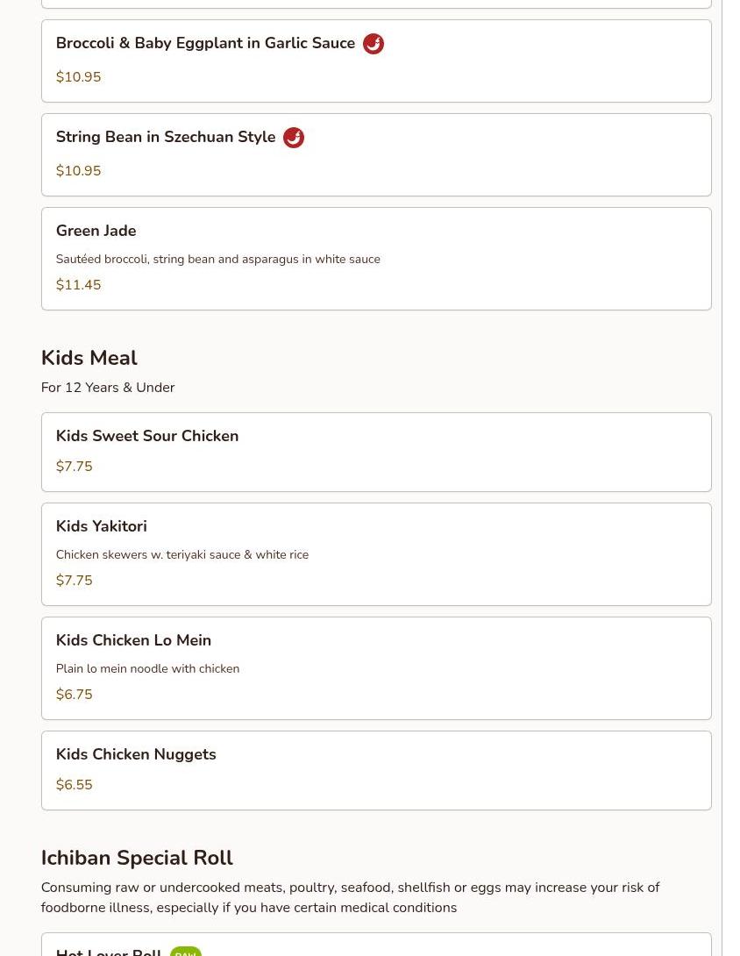Click the "For 12 Years & Under" subtitle
This screenshot has width=740, height=956.
(108, 388)
